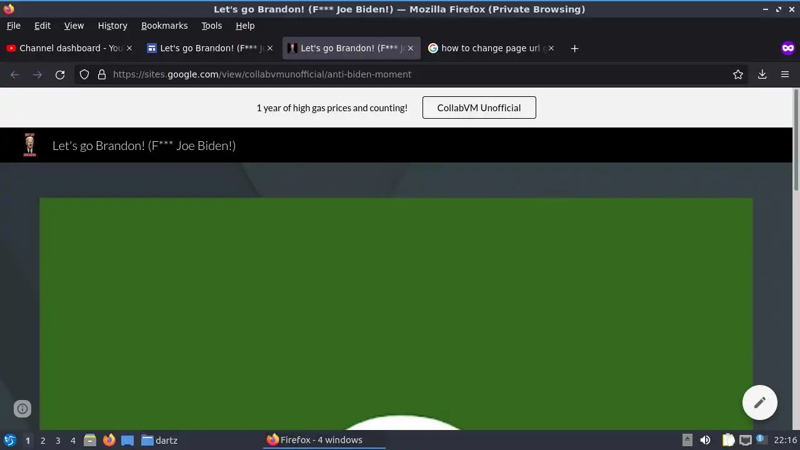Focus the URL address bar
This screenshot has height=450, width=800.
tap(412, 74)
